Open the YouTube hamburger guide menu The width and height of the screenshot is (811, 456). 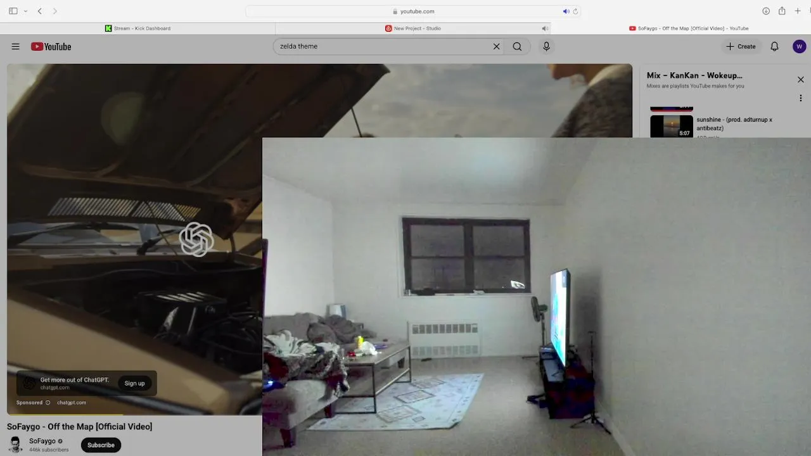[x=15, y=46]
